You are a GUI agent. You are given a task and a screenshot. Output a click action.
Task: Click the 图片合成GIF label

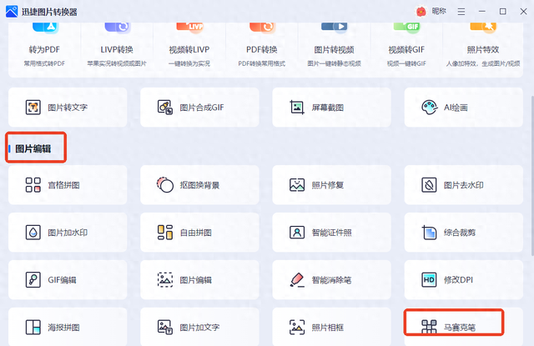[202, 108]
